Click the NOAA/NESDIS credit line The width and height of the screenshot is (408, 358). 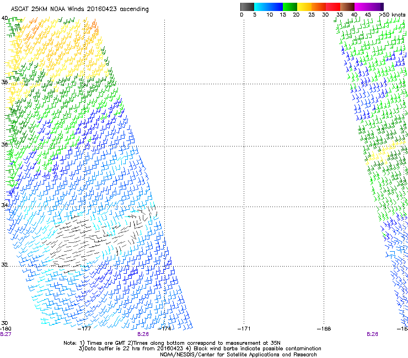[238, 355]
